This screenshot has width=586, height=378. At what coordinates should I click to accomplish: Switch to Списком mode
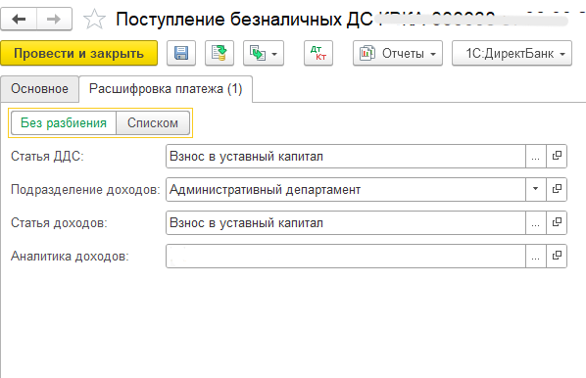pyautogui.click(x=153, y=122)
